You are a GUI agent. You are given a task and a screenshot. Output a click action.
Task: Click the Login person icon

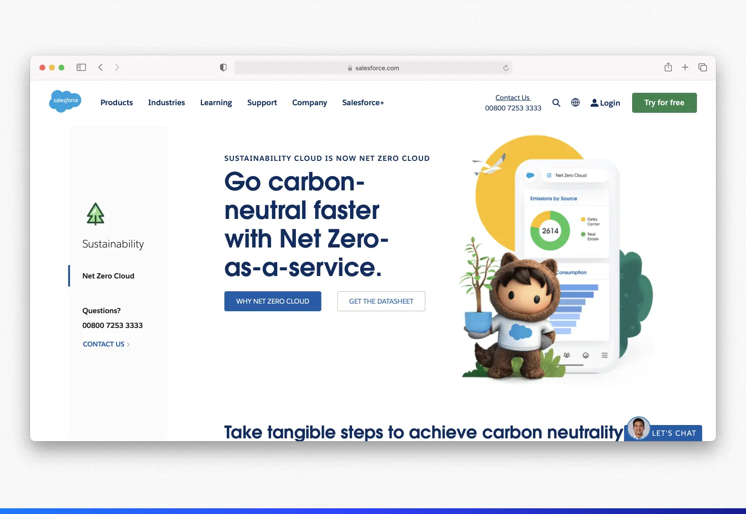tap(594, 102)
